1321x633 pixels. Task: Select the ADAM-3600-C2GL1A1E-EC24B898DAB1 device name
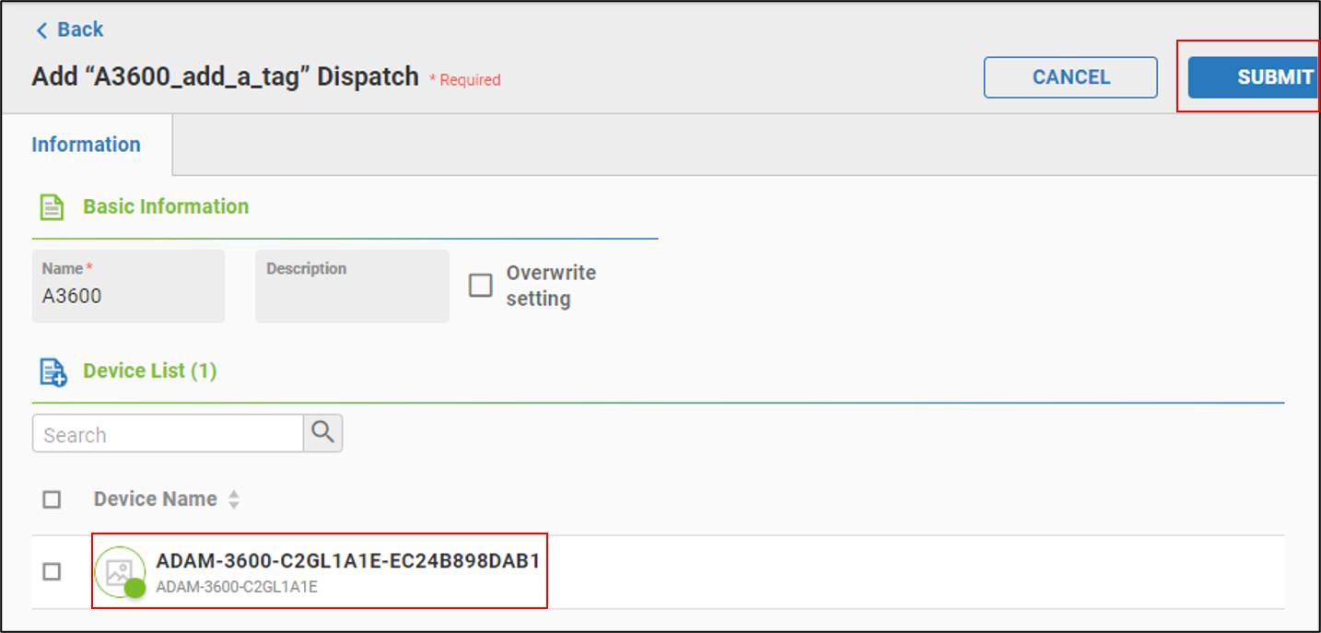click(347, 561)
